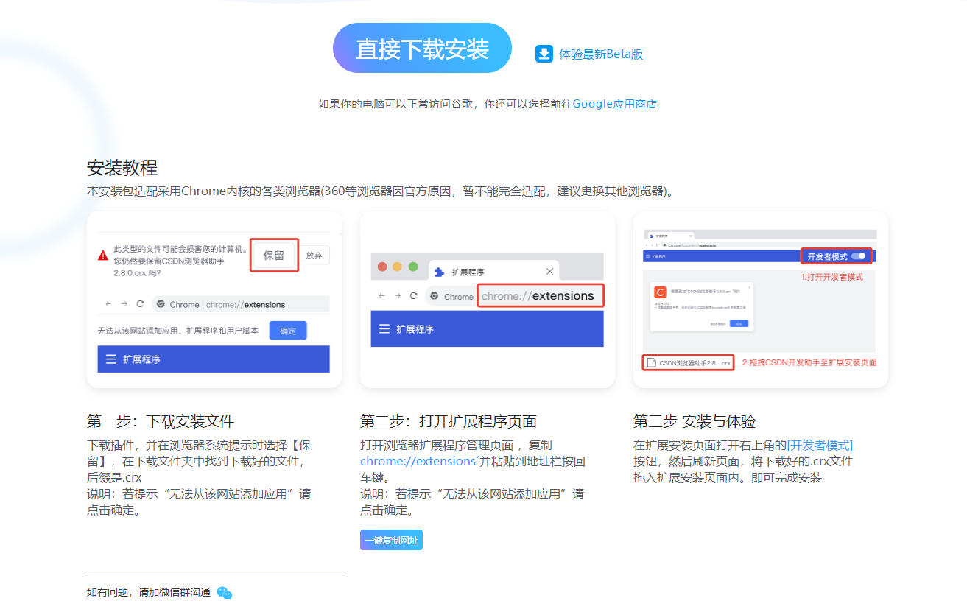This screenshot has height=612, width=967.
Task: Click the WeChat icon next to 请加微信群沟通
Action: (225, 593)
